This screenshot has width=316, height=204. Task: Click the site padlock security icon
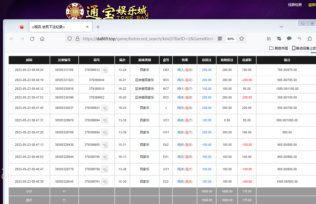click(x=78, y=39)
